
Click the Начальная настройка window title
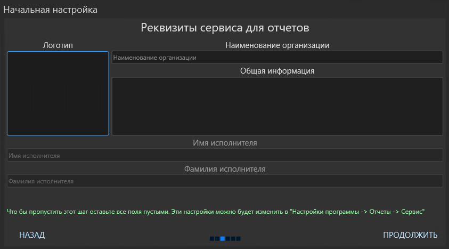click(x=51, y=10)
